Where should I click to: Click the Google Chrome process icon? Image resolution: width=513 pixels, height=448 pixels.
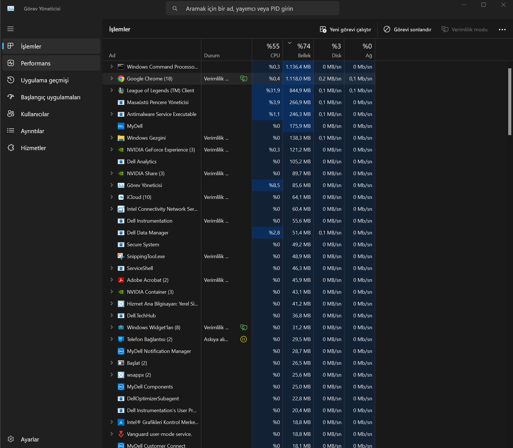[121, 79]
